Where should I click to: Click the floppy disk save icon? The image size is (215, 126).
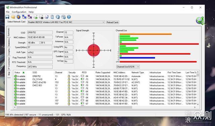(7, 17)
